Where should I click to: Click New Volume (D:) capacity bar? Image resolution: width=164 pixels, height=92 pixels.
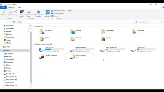pos(85,49)
